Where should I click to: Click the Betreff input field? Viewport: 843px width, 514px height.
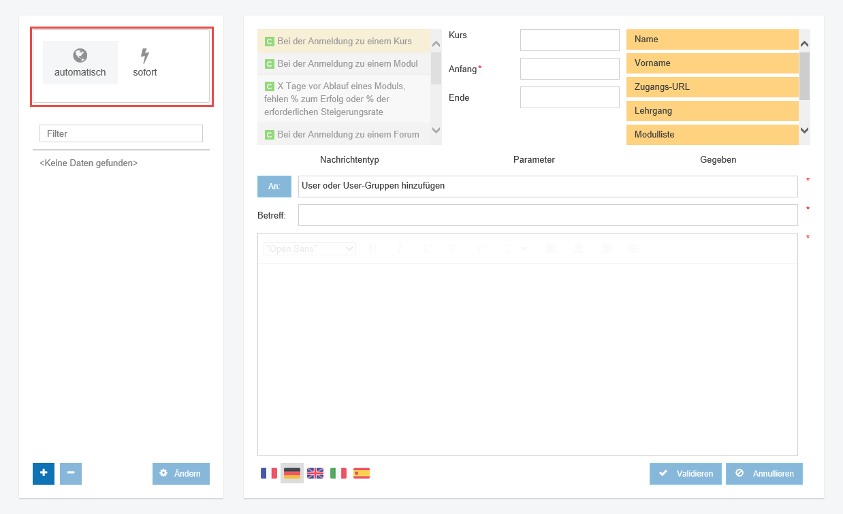[547, 215]
